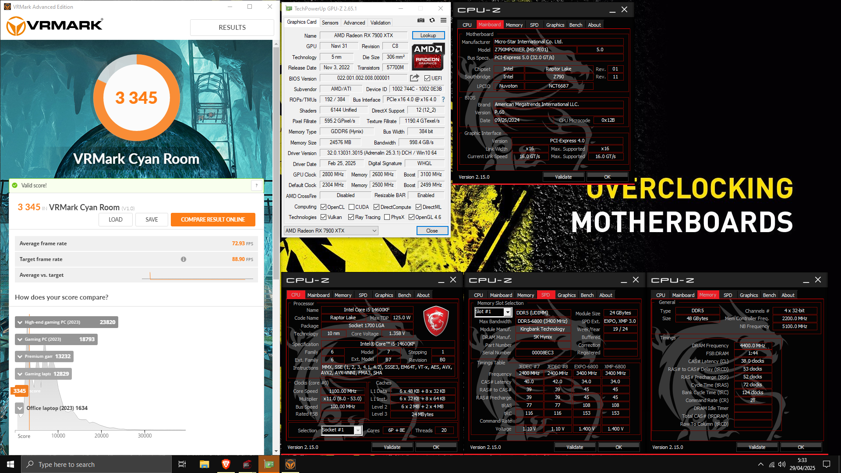Click the valid score green checkmark
Screen dimensions: 841x473
15,185
